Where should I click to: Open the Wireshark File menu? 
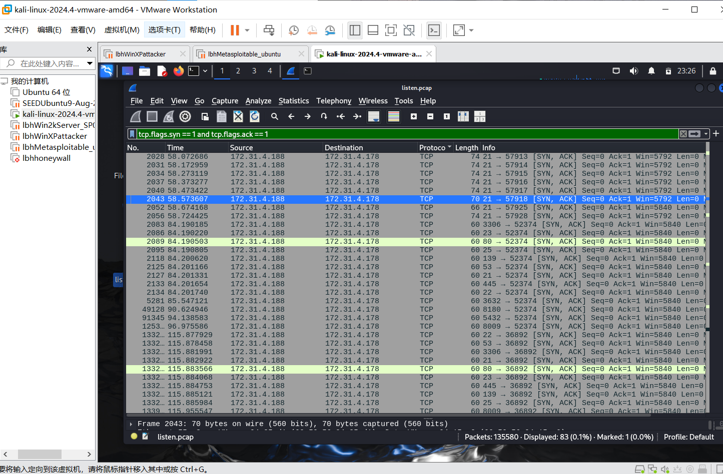click(x=137, y=101)
